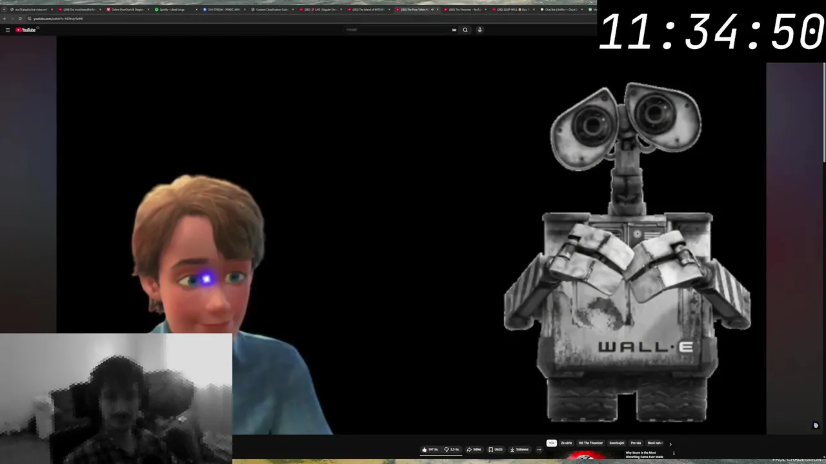Like the video (197 tis. thumbs up)

(x=430, y=450)
